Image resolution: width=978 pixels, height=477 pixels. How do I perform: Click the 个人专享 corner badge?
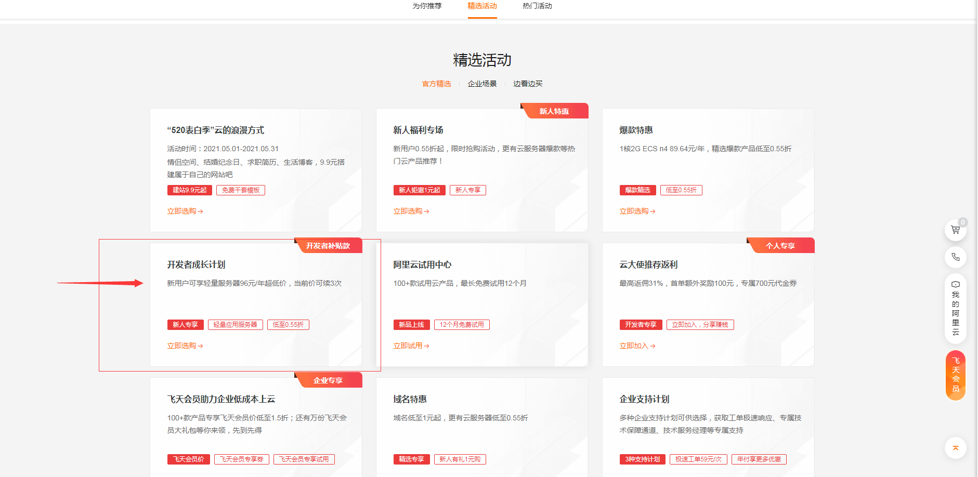[x=780, y=246]
